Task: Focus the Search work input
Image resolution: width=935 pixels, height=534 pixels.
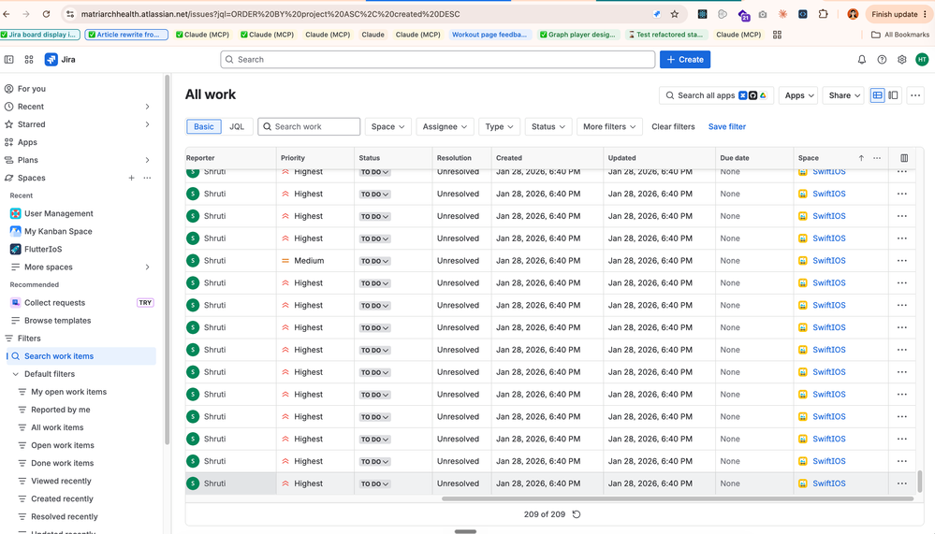Action: (309, 126)
